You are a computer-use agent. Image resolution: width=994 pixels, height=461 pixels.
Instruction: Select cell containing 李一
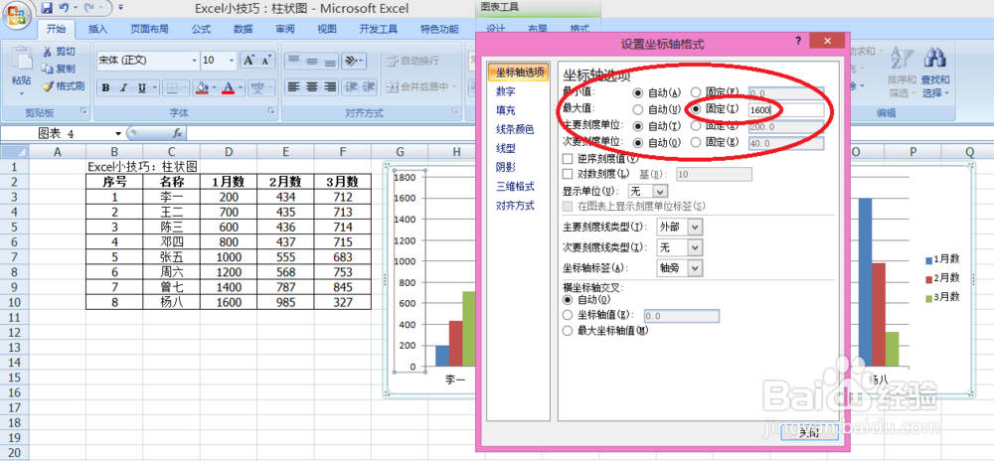pos(171,197)
